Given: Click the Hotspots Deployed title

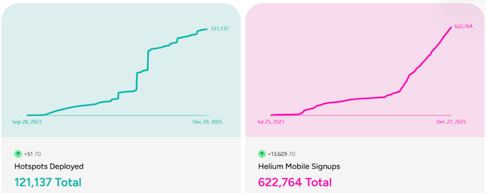Looking at the screenshot, I should [x=49, y=167].
